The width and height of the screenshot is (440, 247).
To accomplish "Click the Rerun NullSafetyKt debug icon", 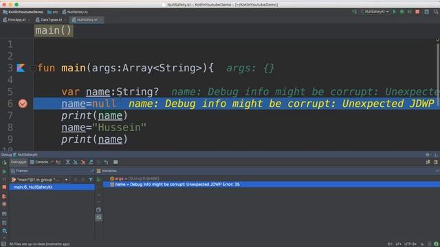I will (x=4, y=163).
